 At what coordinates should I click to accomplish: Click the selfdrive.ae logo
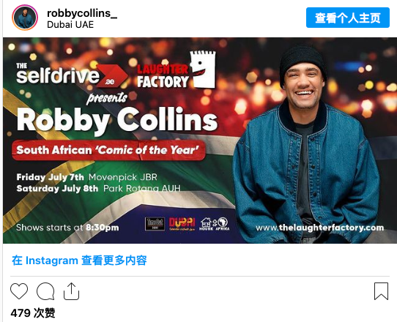(x=72, y=75)
